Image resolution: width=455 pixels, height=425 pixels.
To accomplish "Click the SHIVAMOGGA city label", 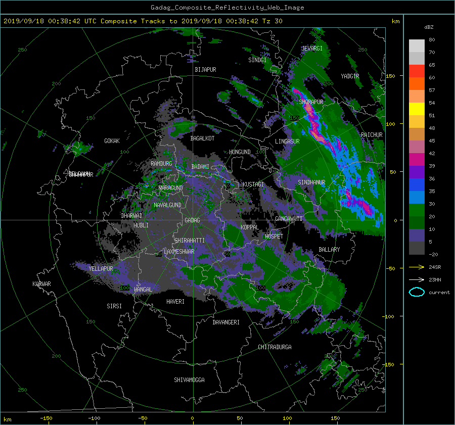I will tap(189, 380).
